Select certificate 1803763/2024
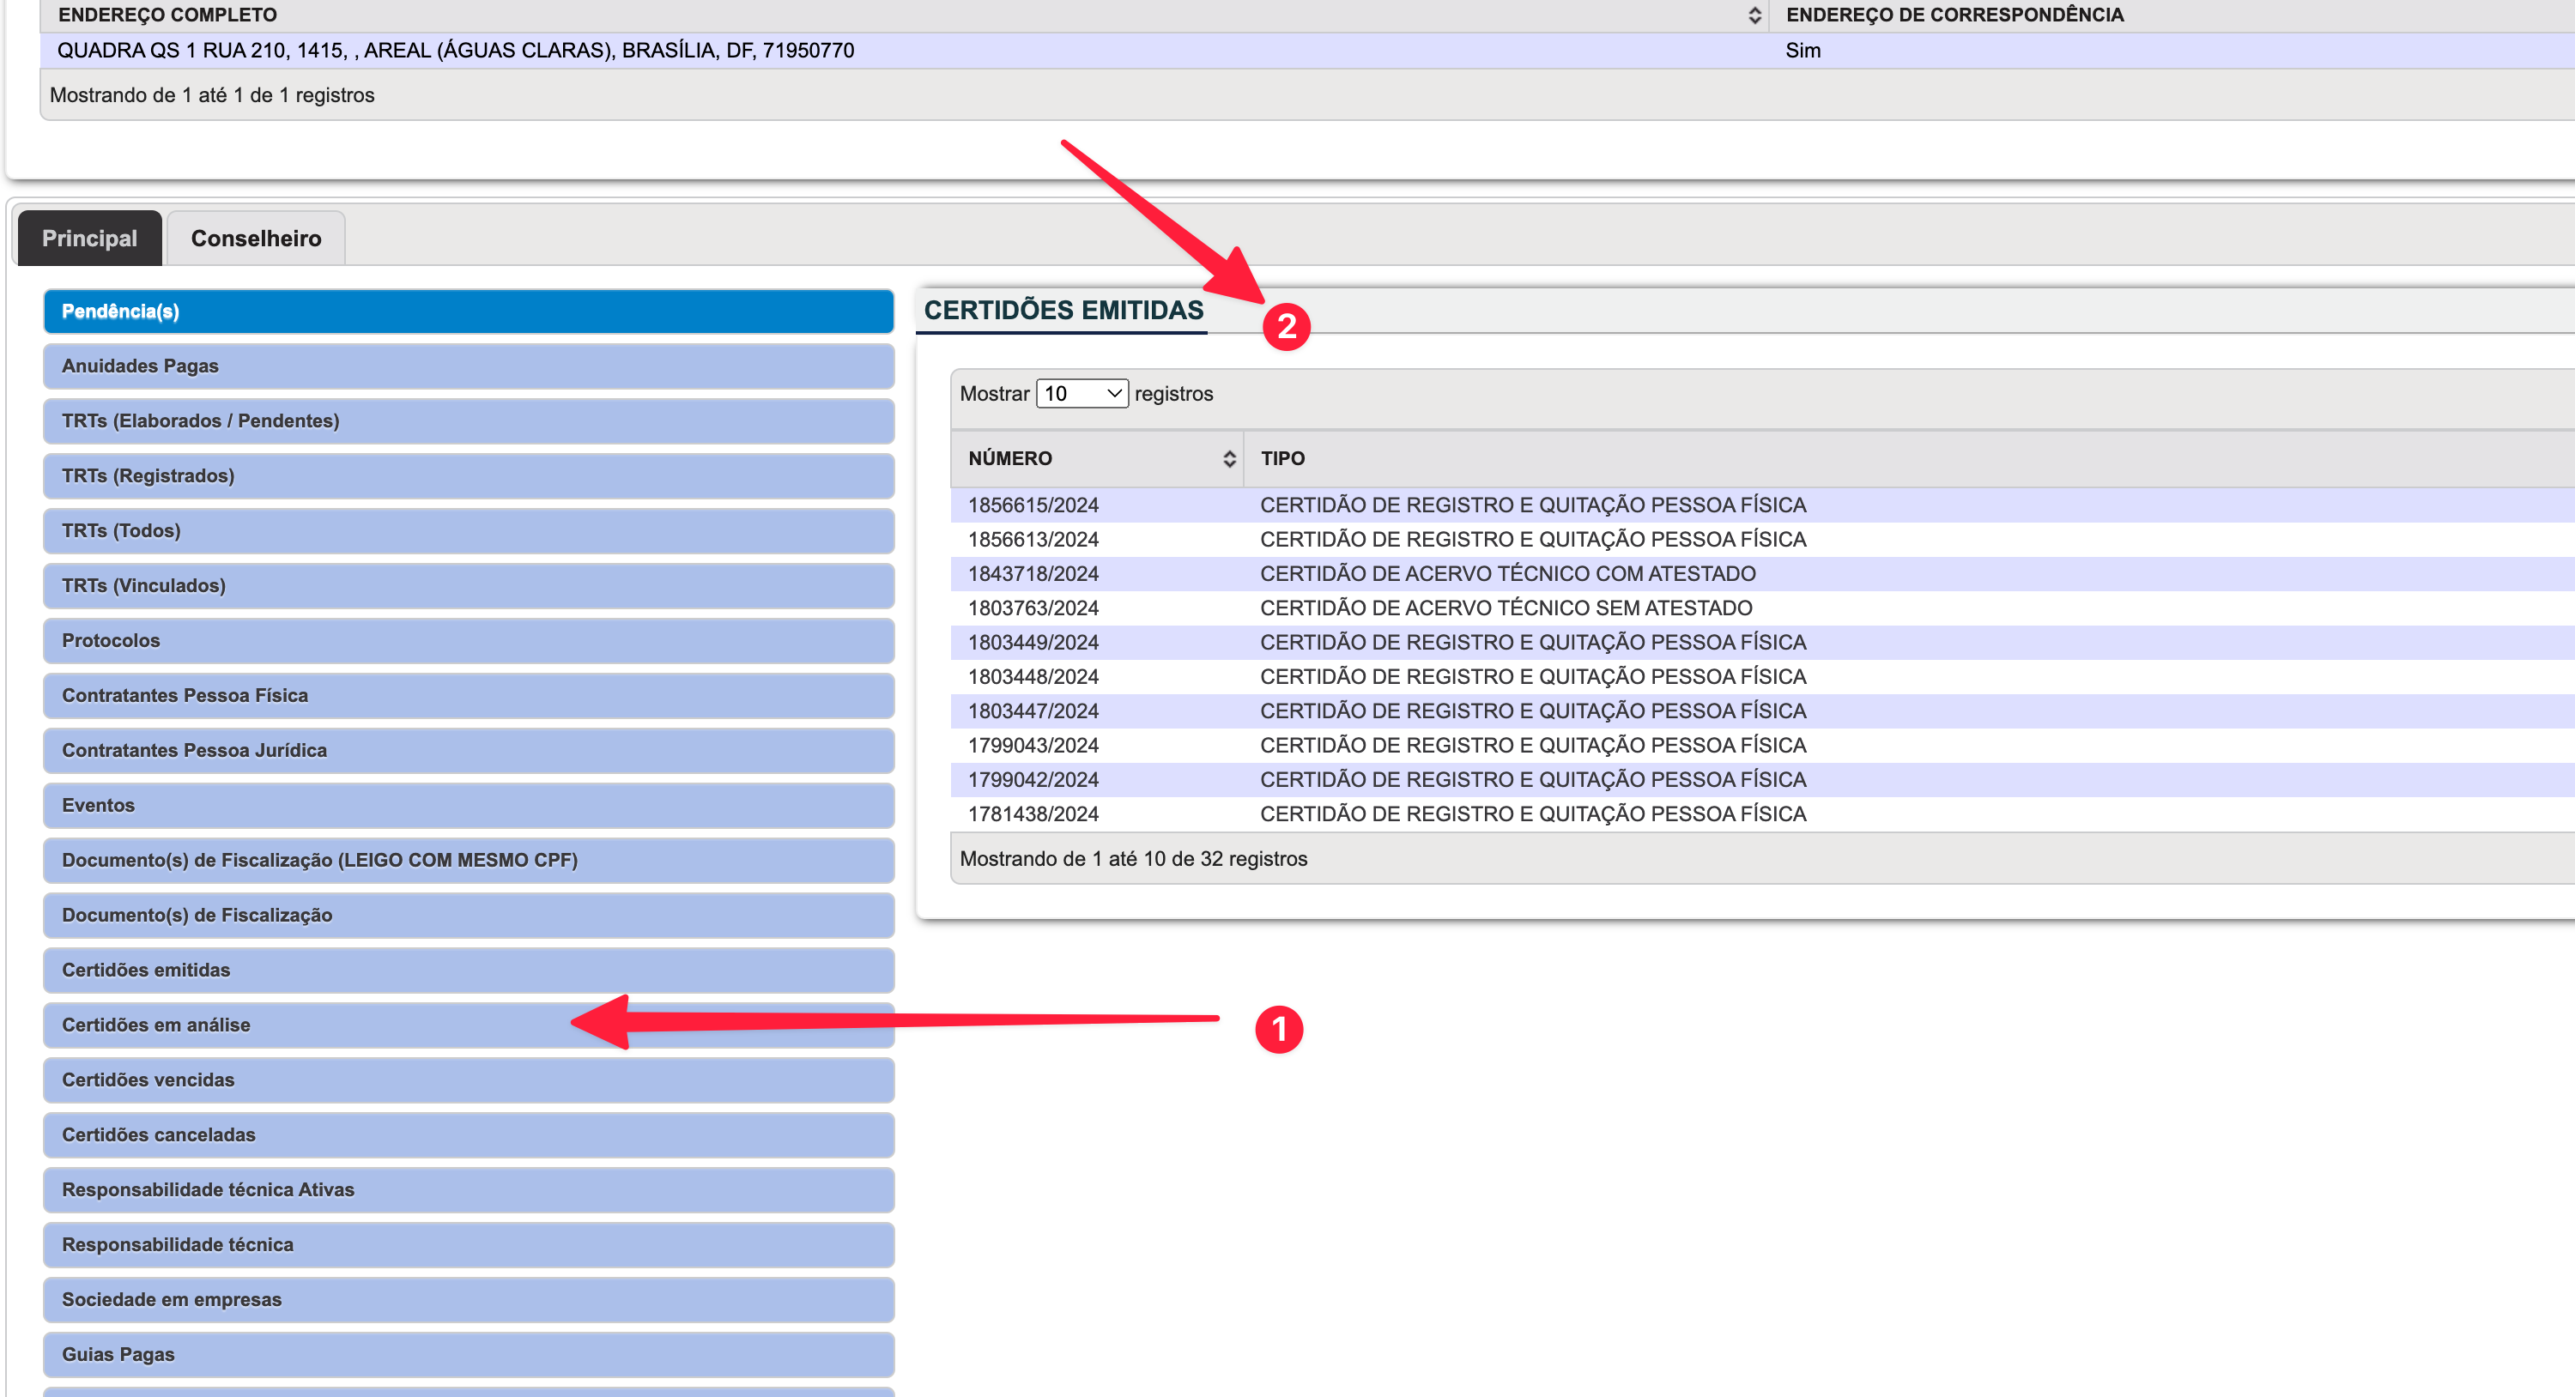Viewport: 2575px width, 1397px height. pos(1033,608)
